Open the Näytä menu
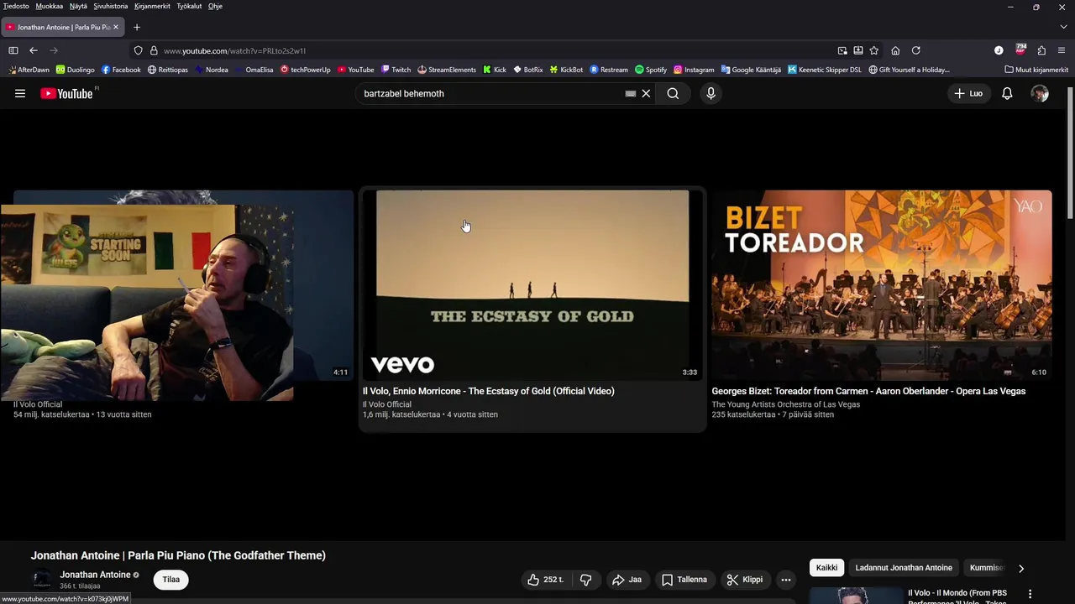1075x604 pixels. [x=78, y=6]
